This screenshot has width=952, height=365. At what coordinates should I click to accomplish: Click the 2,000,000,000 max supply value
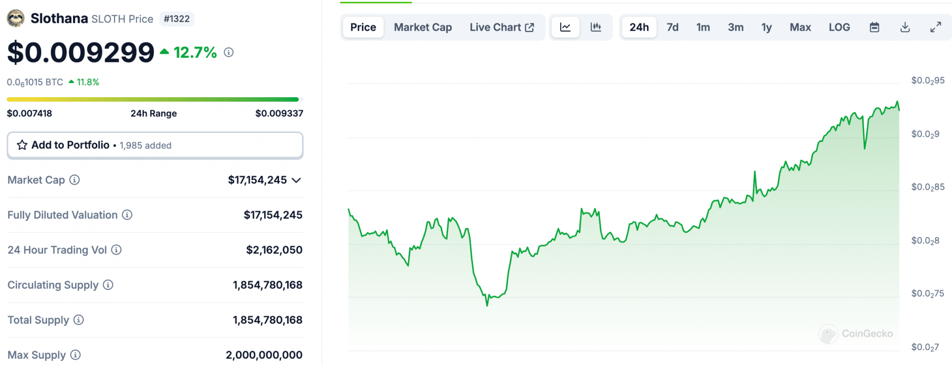264,355
